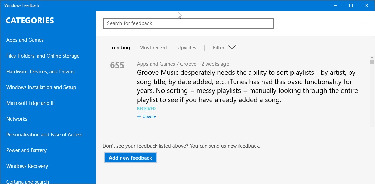375x184 pixels.
Task: Switch to the Most recent tab
Action: click(x=153, y=47)
